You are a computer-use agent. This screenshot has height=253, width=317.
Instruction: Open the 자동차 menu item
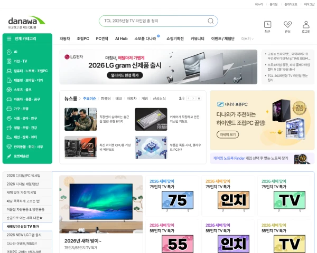tap(64, 38)
